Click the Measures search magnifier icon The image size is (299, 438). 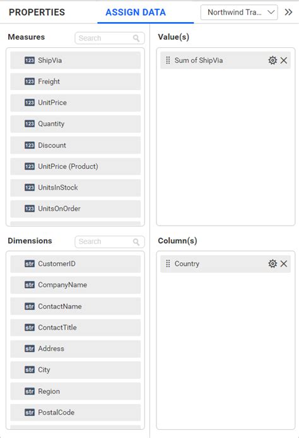[x=136, y=38]
